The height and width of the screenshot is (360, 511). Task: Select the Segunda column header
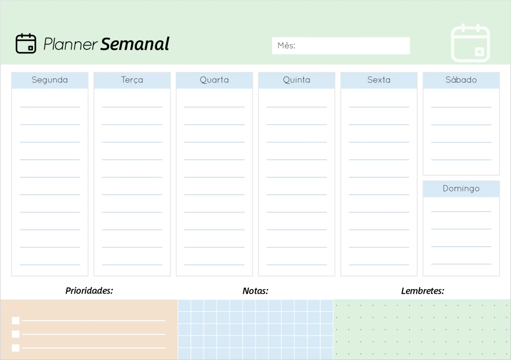tap(50, 80)
